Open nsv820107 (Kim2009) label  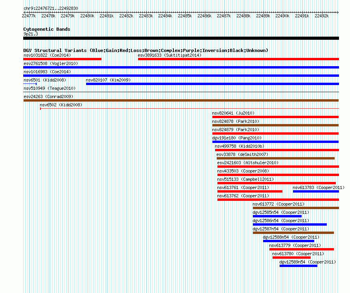(108, 80)
